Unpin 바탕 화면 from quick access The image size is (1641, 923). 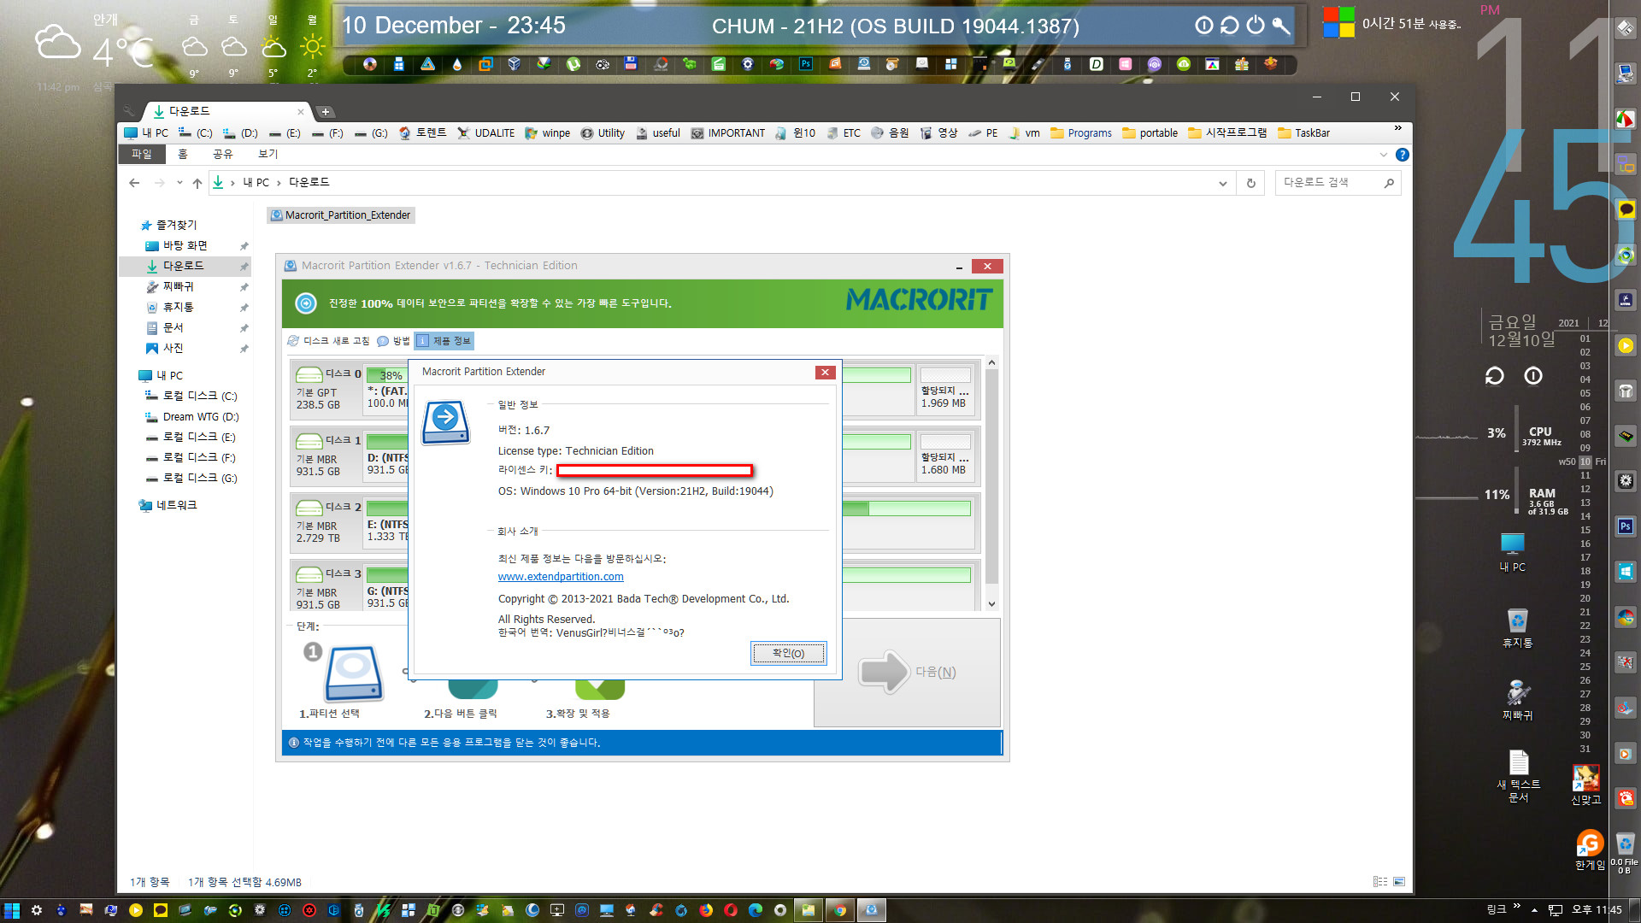pos(244,246)
